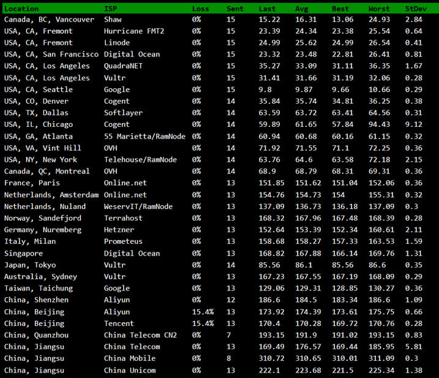439x378 pixels.
Task: Click the StDev 5.81 value
Action: tap(413, 347)
